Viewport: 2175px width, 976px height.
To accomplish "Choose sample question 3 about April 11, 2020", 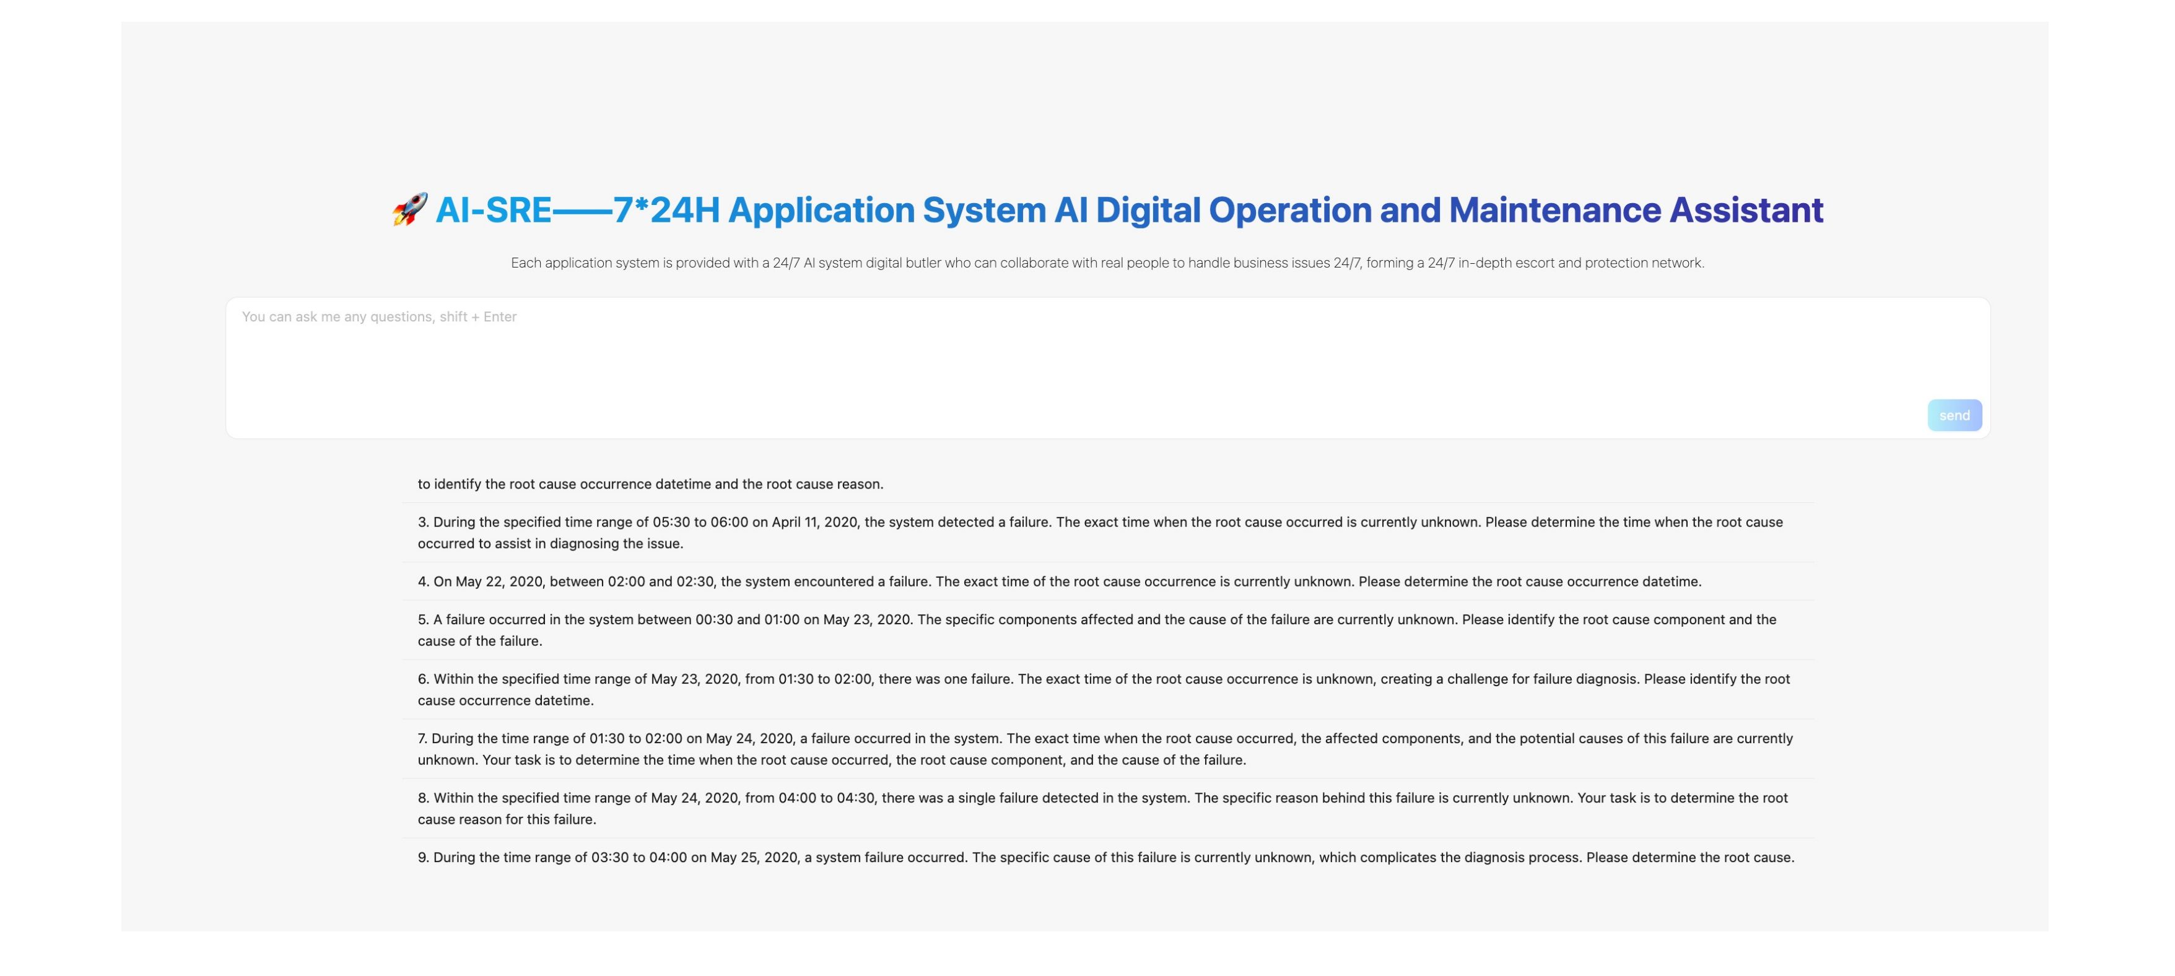I will [x=1099, y=532].
